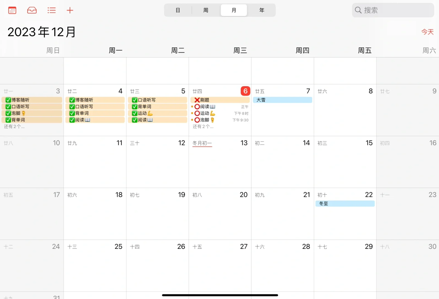This screenshot has width=439, height=299.
Task: Switch to the 日 day view tab
Action: click(x=178, y=10)
